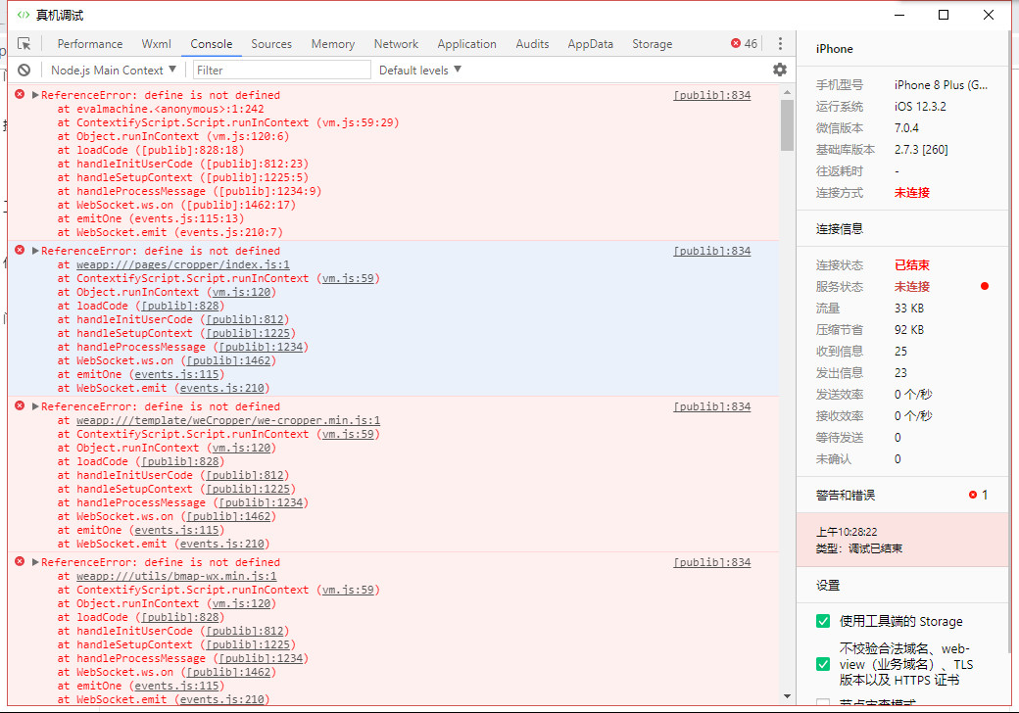Expand the ReferenceError for we-cropper.min.js
This screenshot has width=1019, height=713.
(x=36, y=406)
